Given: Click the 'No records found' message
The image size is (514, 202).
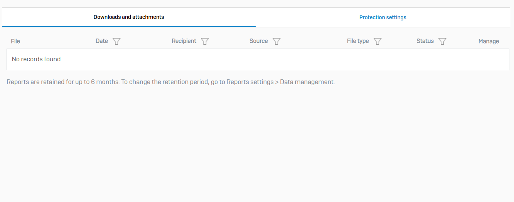Looking at the screenshot, I should click(36, 59).
